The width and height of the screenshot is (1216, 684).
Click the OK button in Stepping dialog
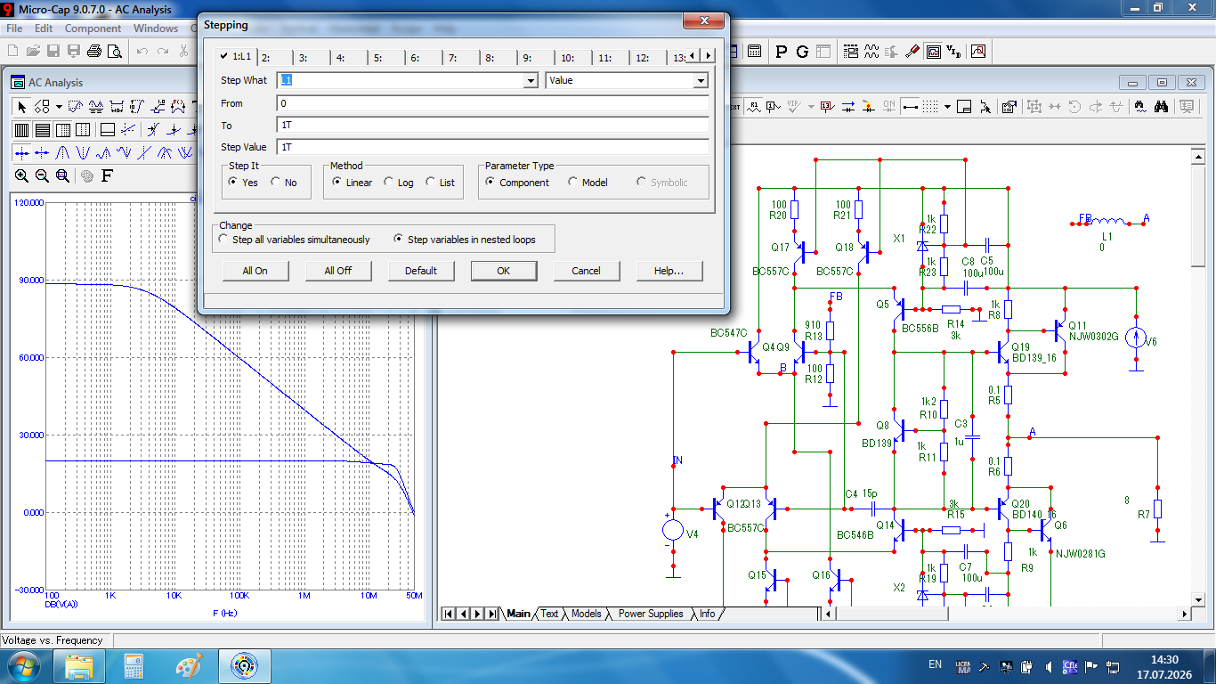pyautogui.click(x=504, y=271)
